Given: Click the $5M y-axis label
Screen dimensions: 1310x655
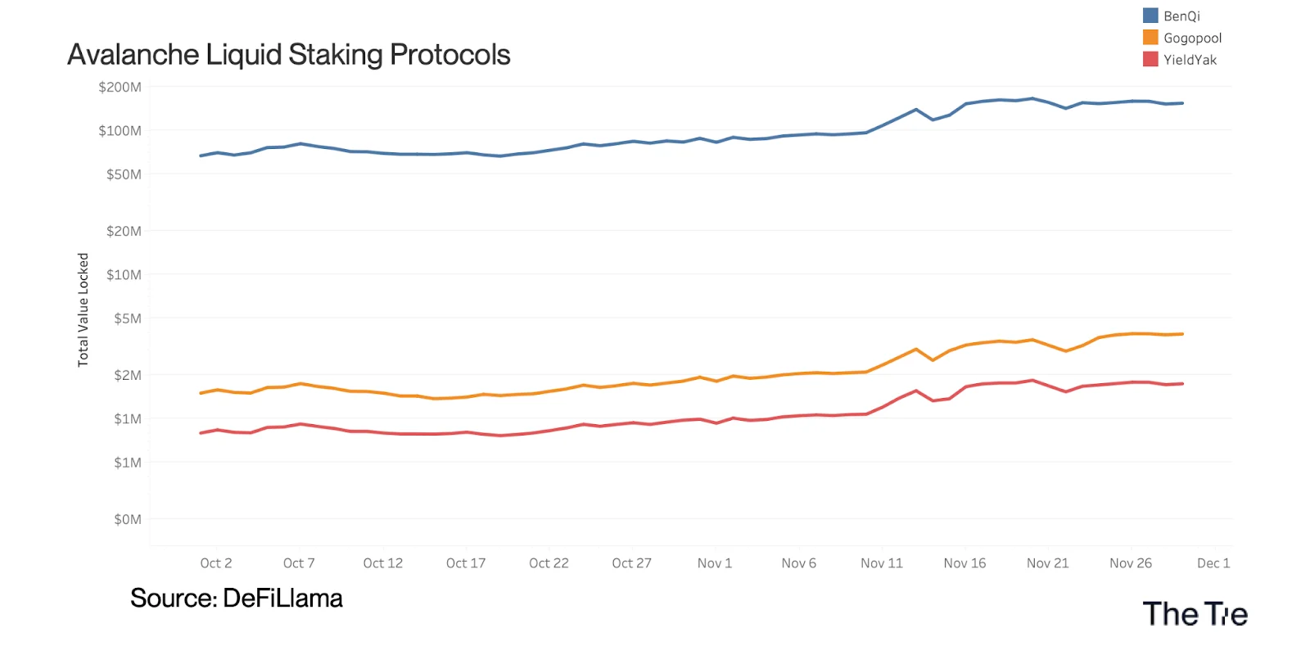Looking at the screenshot, I should click(x=128, y=318).
